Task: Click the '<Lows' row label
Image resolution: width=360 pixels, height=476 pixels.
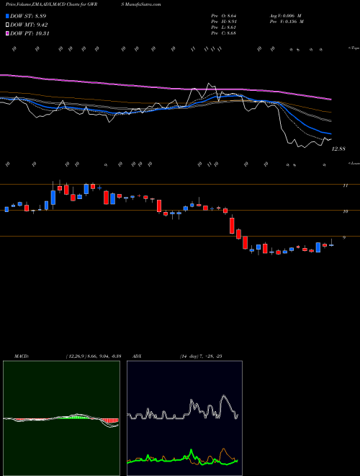Action: [354, 163]
